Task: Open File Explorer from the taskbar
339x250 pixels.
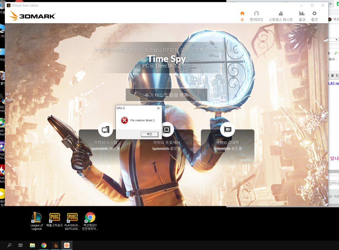Action: pos(32,245)
